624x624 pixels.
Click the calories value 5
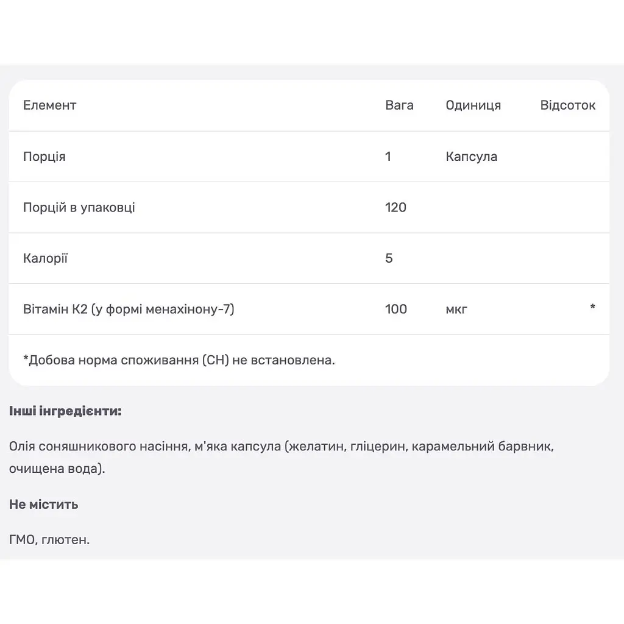coord(389,258)
